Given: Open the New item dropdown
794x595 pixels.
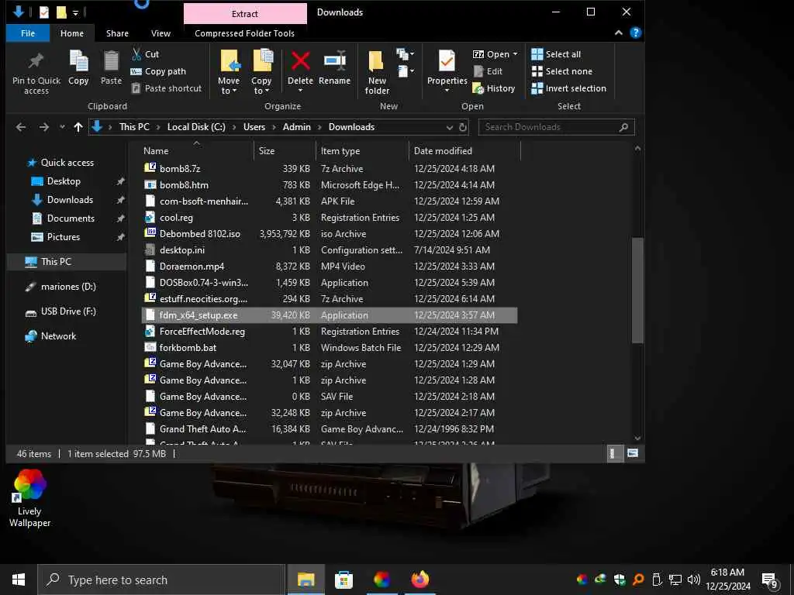Looking at the screenshot, I should [x=406, y=54].
